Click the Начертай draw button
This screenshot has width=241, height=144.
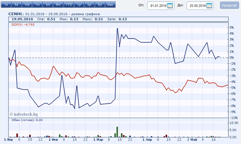click(x=229, y=5)
